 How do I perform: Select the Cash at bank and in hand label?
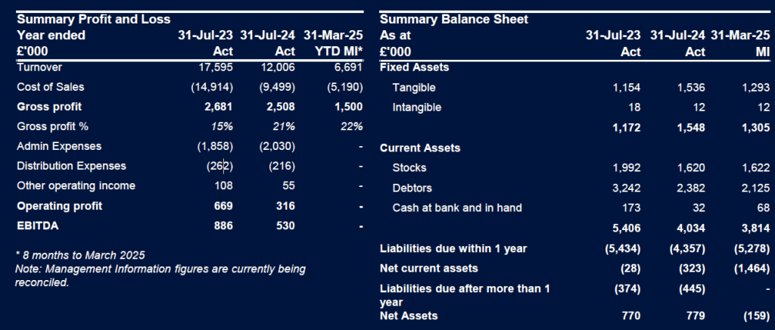(x=457, y=207)
